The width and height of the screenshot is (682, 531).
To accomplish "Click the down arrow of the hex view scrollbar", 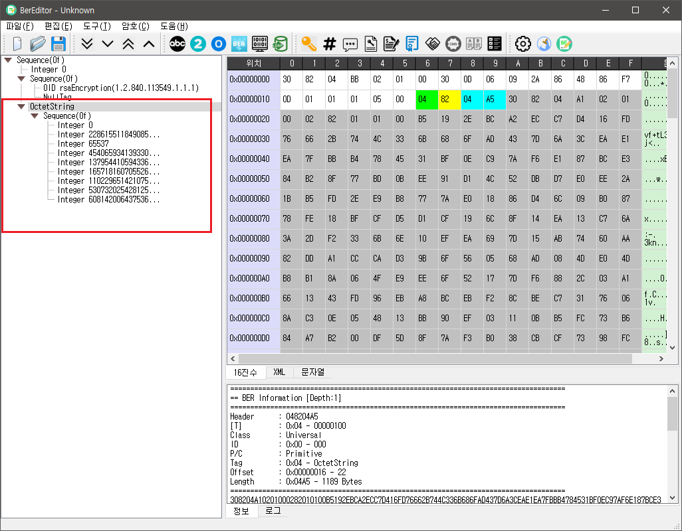I will point(673,347).
